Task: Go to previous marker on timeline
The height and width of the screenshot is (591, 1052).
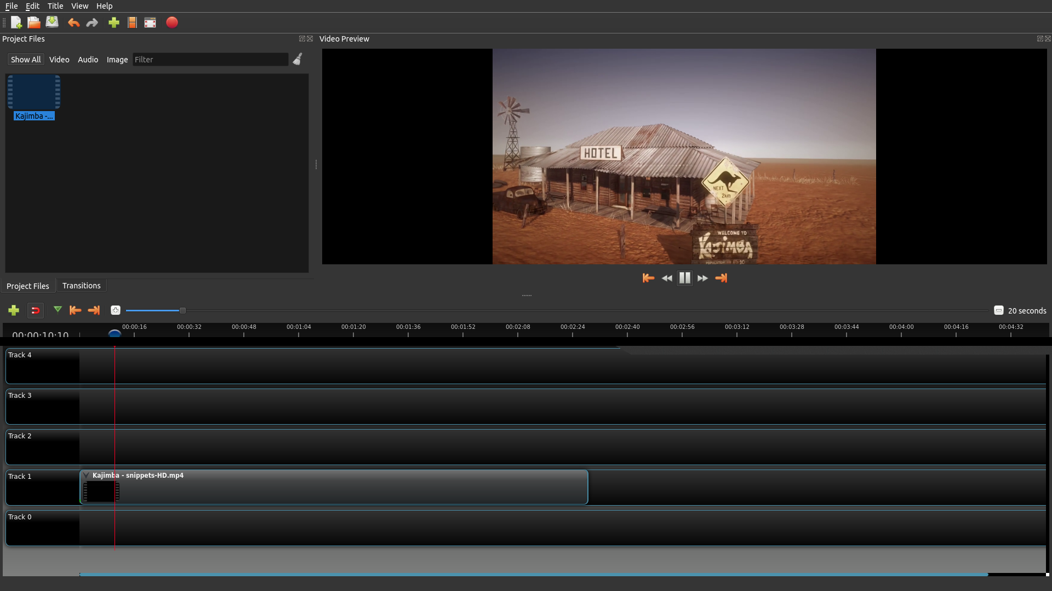Action: pyautogui.click(x=76, y=310)
